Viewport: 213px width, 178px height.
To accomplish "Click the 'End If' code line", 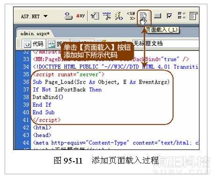I will (42, 105).
